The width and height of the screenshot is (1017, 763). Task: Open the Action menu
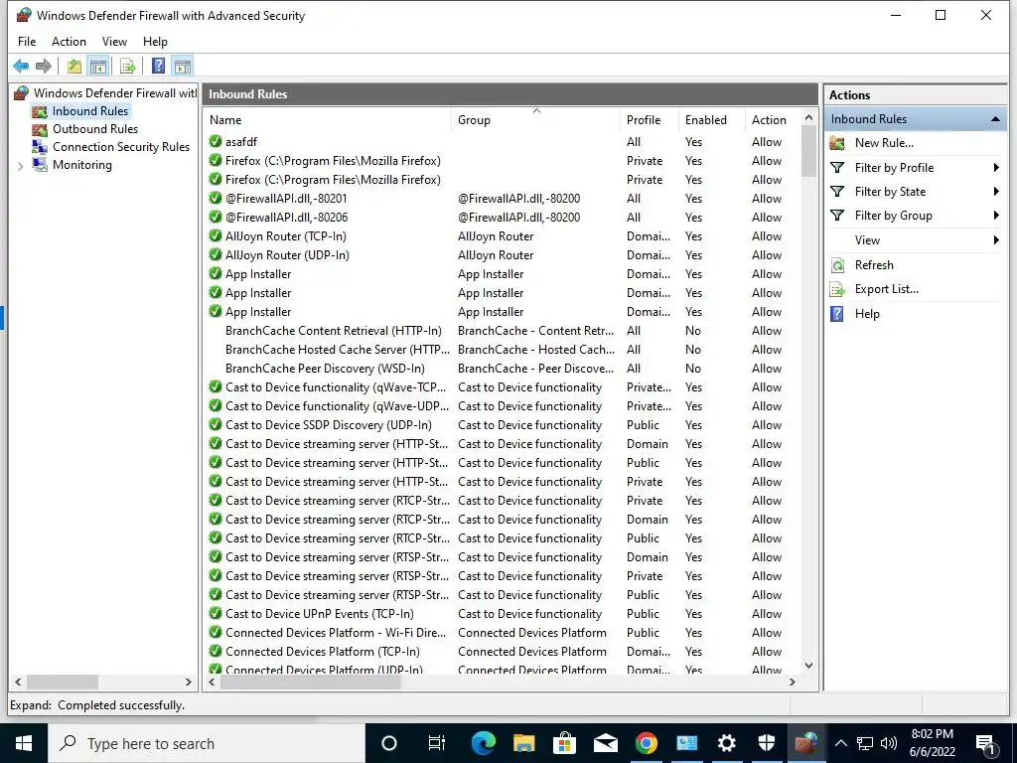pyautogui.click(x=69, y=42)
